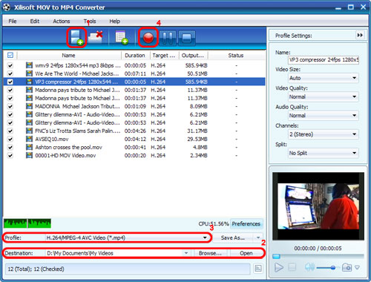Viewport: 371px width, 282px height.
Task: Click the Target column header
Action: 164,56
